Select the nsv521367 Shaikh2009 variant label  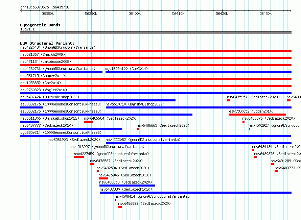(43, 54)
